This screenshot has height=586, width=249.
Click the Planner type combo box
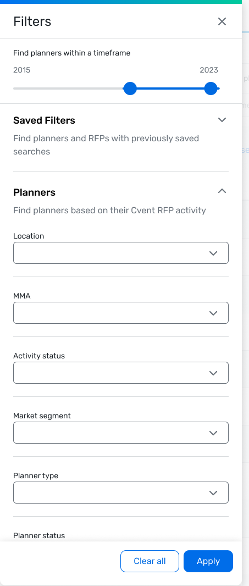(121, 493)
